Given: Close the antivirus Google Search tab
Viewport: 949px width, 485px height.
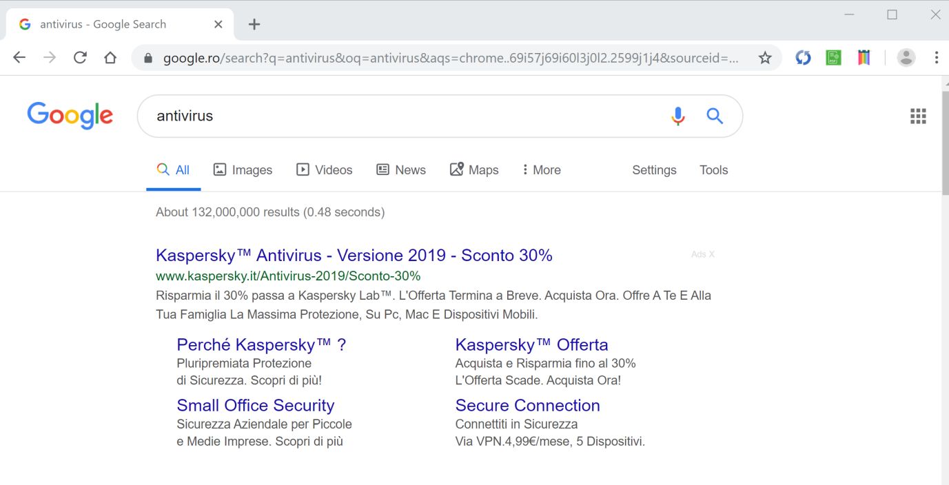Looking at the screenshot, I should click(218, 24).
